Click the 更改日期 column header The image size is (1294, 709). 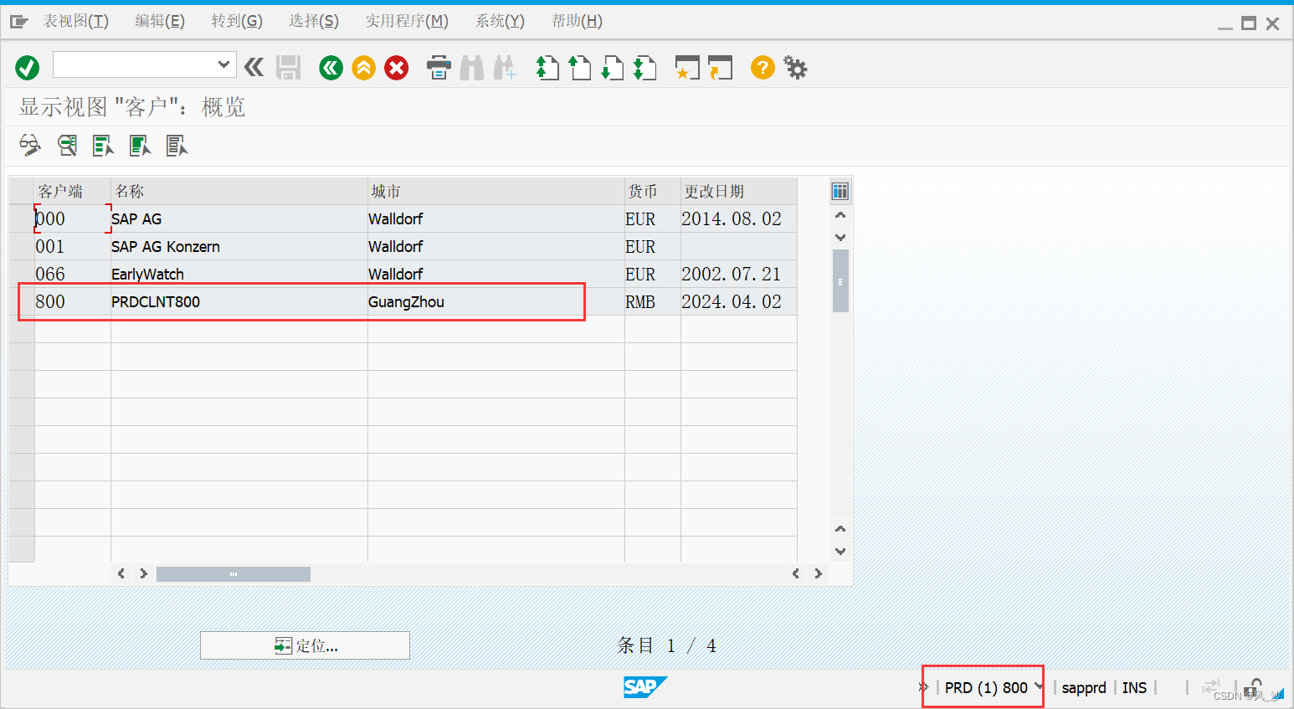[x=739, y=191]
